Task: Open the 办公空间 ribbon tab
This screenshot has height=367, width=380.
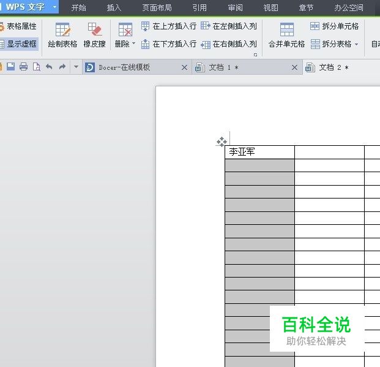Action: pos(349,7)
